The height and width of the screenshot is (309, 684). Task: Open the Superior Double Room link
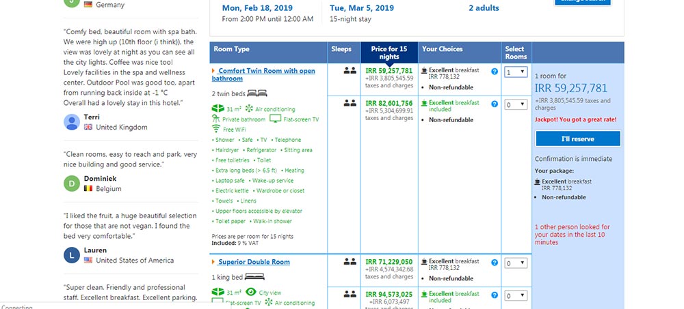click(x=254, y=262)
